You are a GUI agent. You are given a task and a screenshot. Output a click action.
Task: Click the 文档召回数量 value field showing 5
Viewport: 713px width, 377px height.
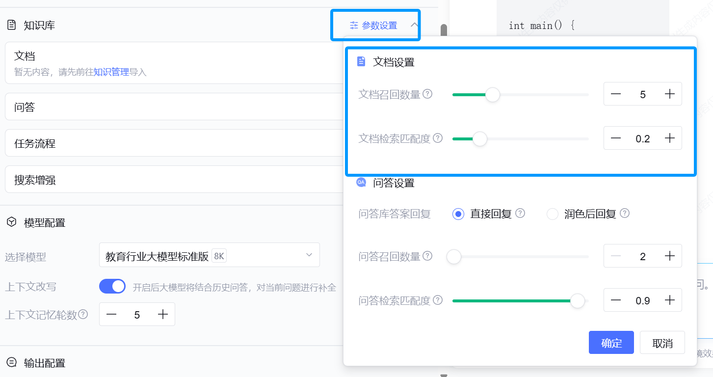643,94
